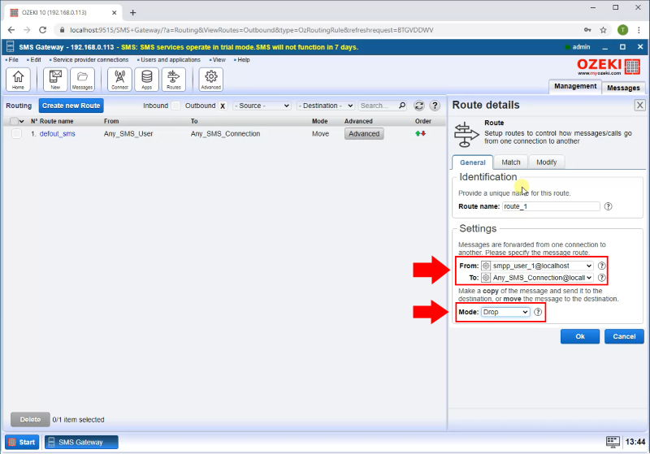Switch to the Messages tab
Image resolution: width=650 pixels, height=454 pixels.
(x=623, y=88)
